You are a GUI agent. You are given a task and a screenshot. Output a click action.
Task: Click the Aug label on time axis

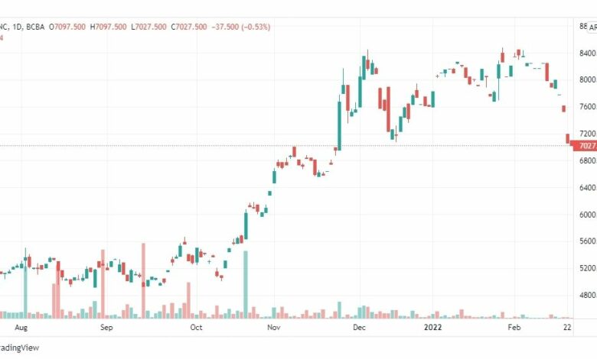[x=21, y=328]
